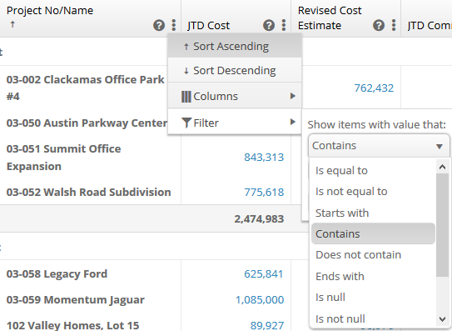Choose Sort Descending from the menu
Viewport: 452px width, 331px height.
[235, 70]
